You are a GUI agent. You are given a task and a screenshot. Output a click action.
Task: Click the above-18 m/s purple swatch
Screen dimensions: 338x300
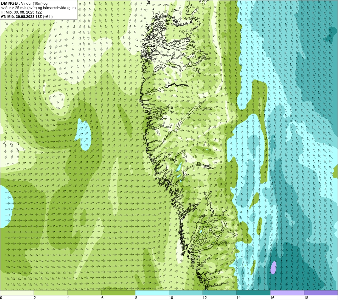coord(321,293)
